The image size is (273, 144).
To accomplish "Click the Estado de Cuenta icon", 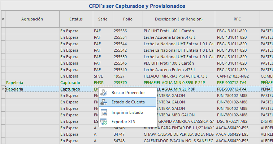I will [104, 102].
